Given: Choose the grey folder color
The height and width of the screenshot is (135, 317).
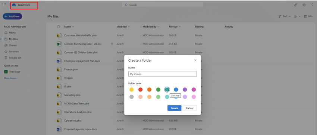Looking at the screenshot, I should (132, 97).
